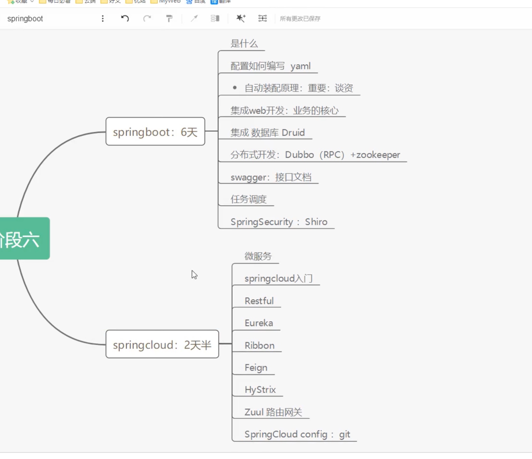Select the 'Zuul 路由网关' subtopic
The width and height of the screenshot is (532, 459).
pos(273,412)
